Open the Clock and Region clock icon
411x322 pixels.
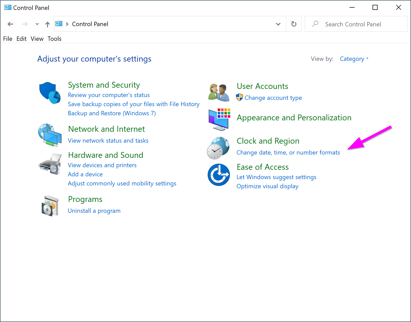(218, 148)
